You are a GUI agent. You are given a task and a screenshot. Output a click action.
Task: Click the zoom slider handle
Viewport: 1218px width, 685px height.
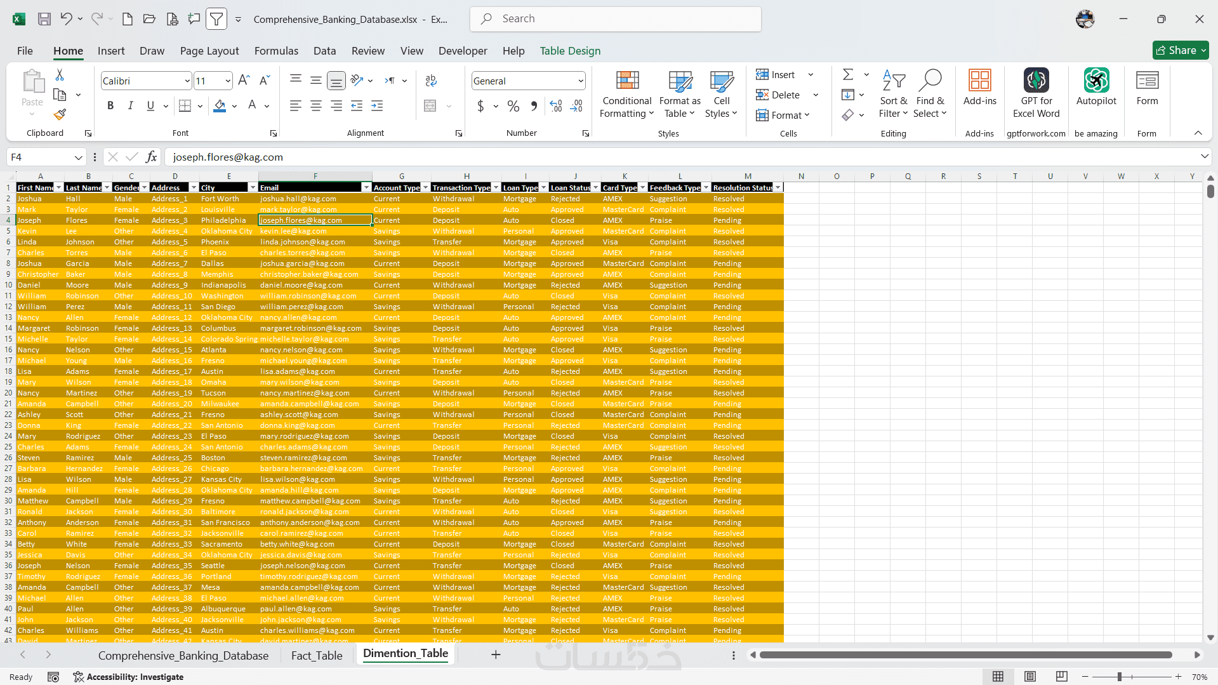[x=1120, y=677]
